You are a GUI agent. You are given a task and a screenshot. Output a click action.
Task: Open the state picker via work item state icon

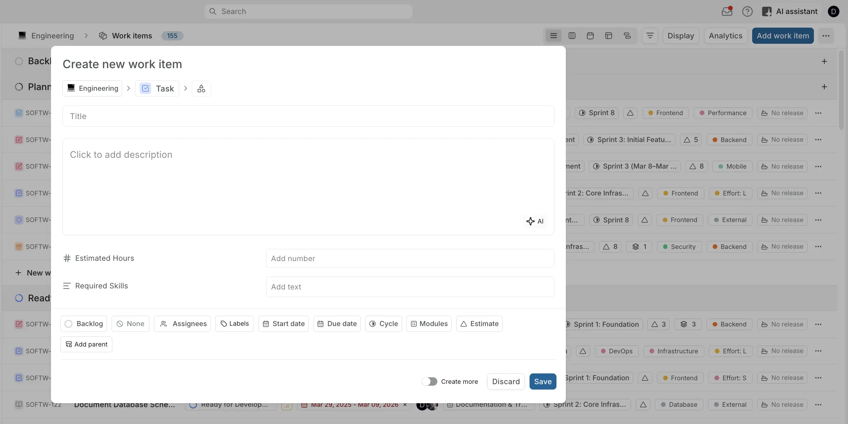click(x=201, y=88)
